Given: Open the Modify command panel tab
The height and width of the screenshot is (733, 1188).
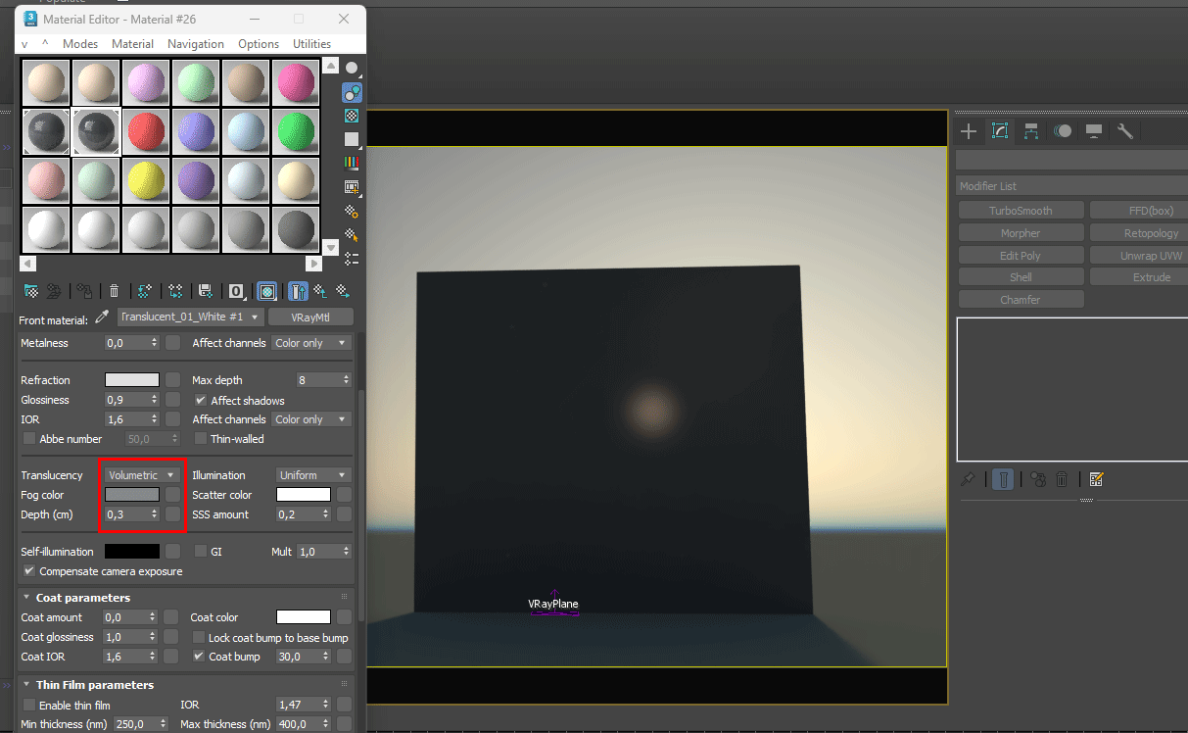Looking at the screenshot, I should pyautogui.click(x=1000, y=131).
